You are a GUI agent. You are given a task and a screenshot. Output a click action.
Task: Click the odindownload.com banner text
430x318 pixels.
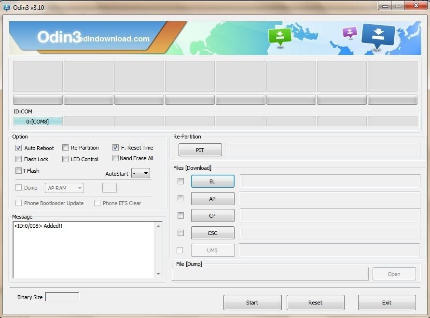(115, 39)
